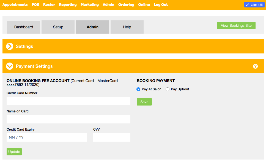Screen dimensions: 266x162
Task: Collapse the Payment Settings chevron icon
Action: pyautogui.click(x=10, y=66)
